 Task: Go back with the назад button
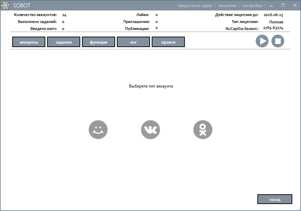pyautogui.click(x=275, y=199)
